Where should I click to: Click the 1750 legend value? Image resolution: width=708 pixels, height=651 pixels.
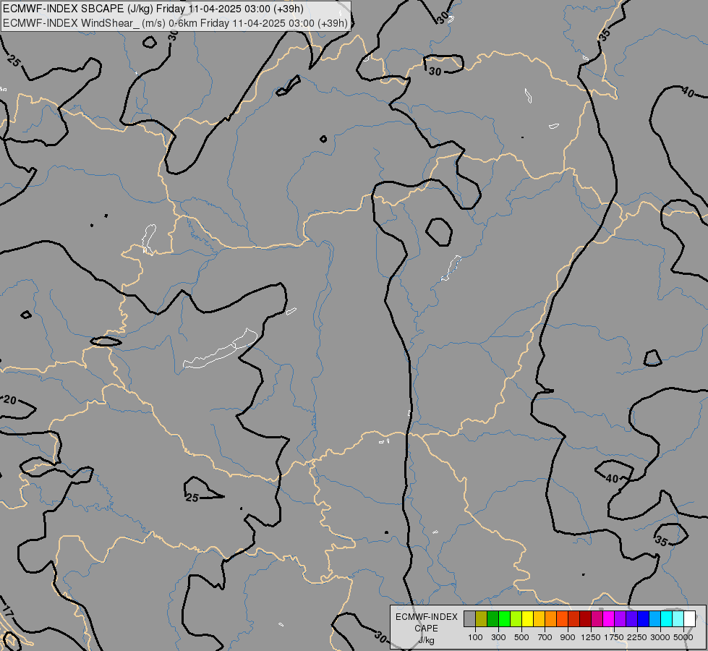614,637
